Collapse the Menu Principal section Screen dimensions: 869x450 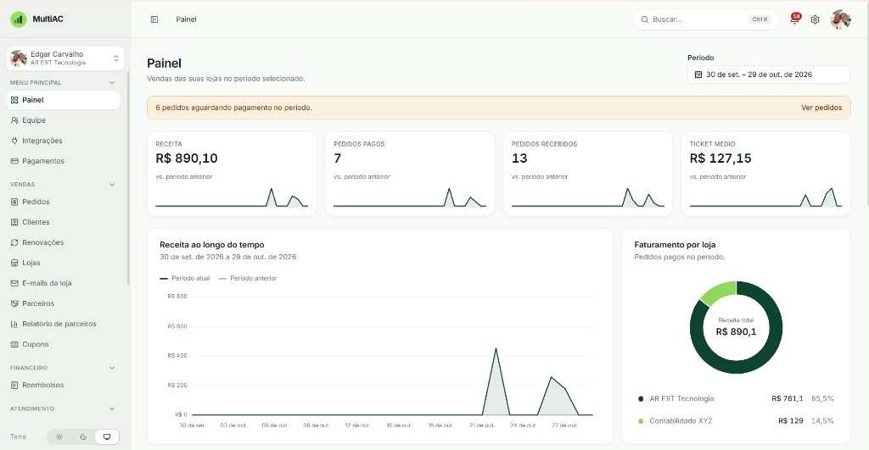[x=112, y=82]
